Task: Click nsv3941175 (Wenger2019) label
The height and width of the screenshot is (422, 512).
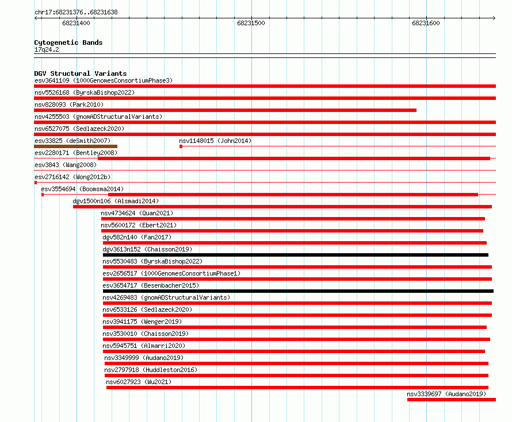Action: [142, 322]
